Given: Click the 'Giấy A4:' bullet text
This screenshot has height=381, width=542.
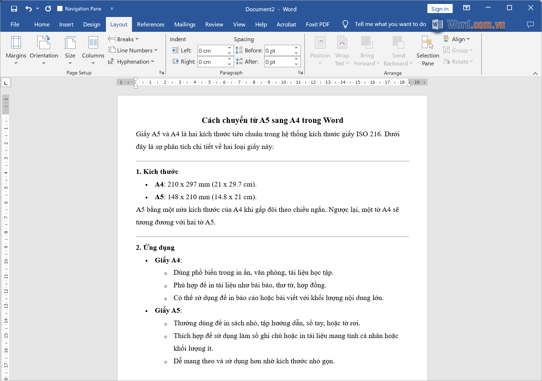Looking at the screenshot, I should 168,260.
